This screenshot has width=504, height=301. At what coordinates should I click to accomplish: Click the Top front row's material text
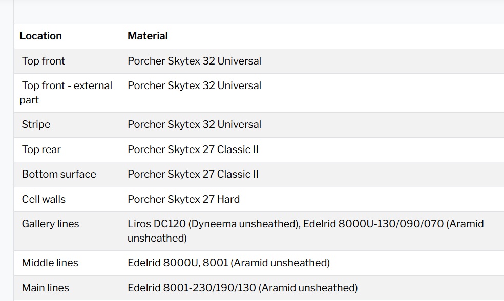click(194, 61)
